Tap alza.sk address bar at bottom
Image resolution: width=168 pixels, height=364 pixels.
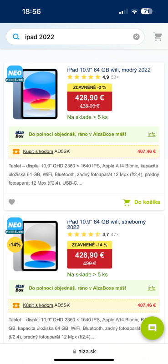tap(84, 351)
